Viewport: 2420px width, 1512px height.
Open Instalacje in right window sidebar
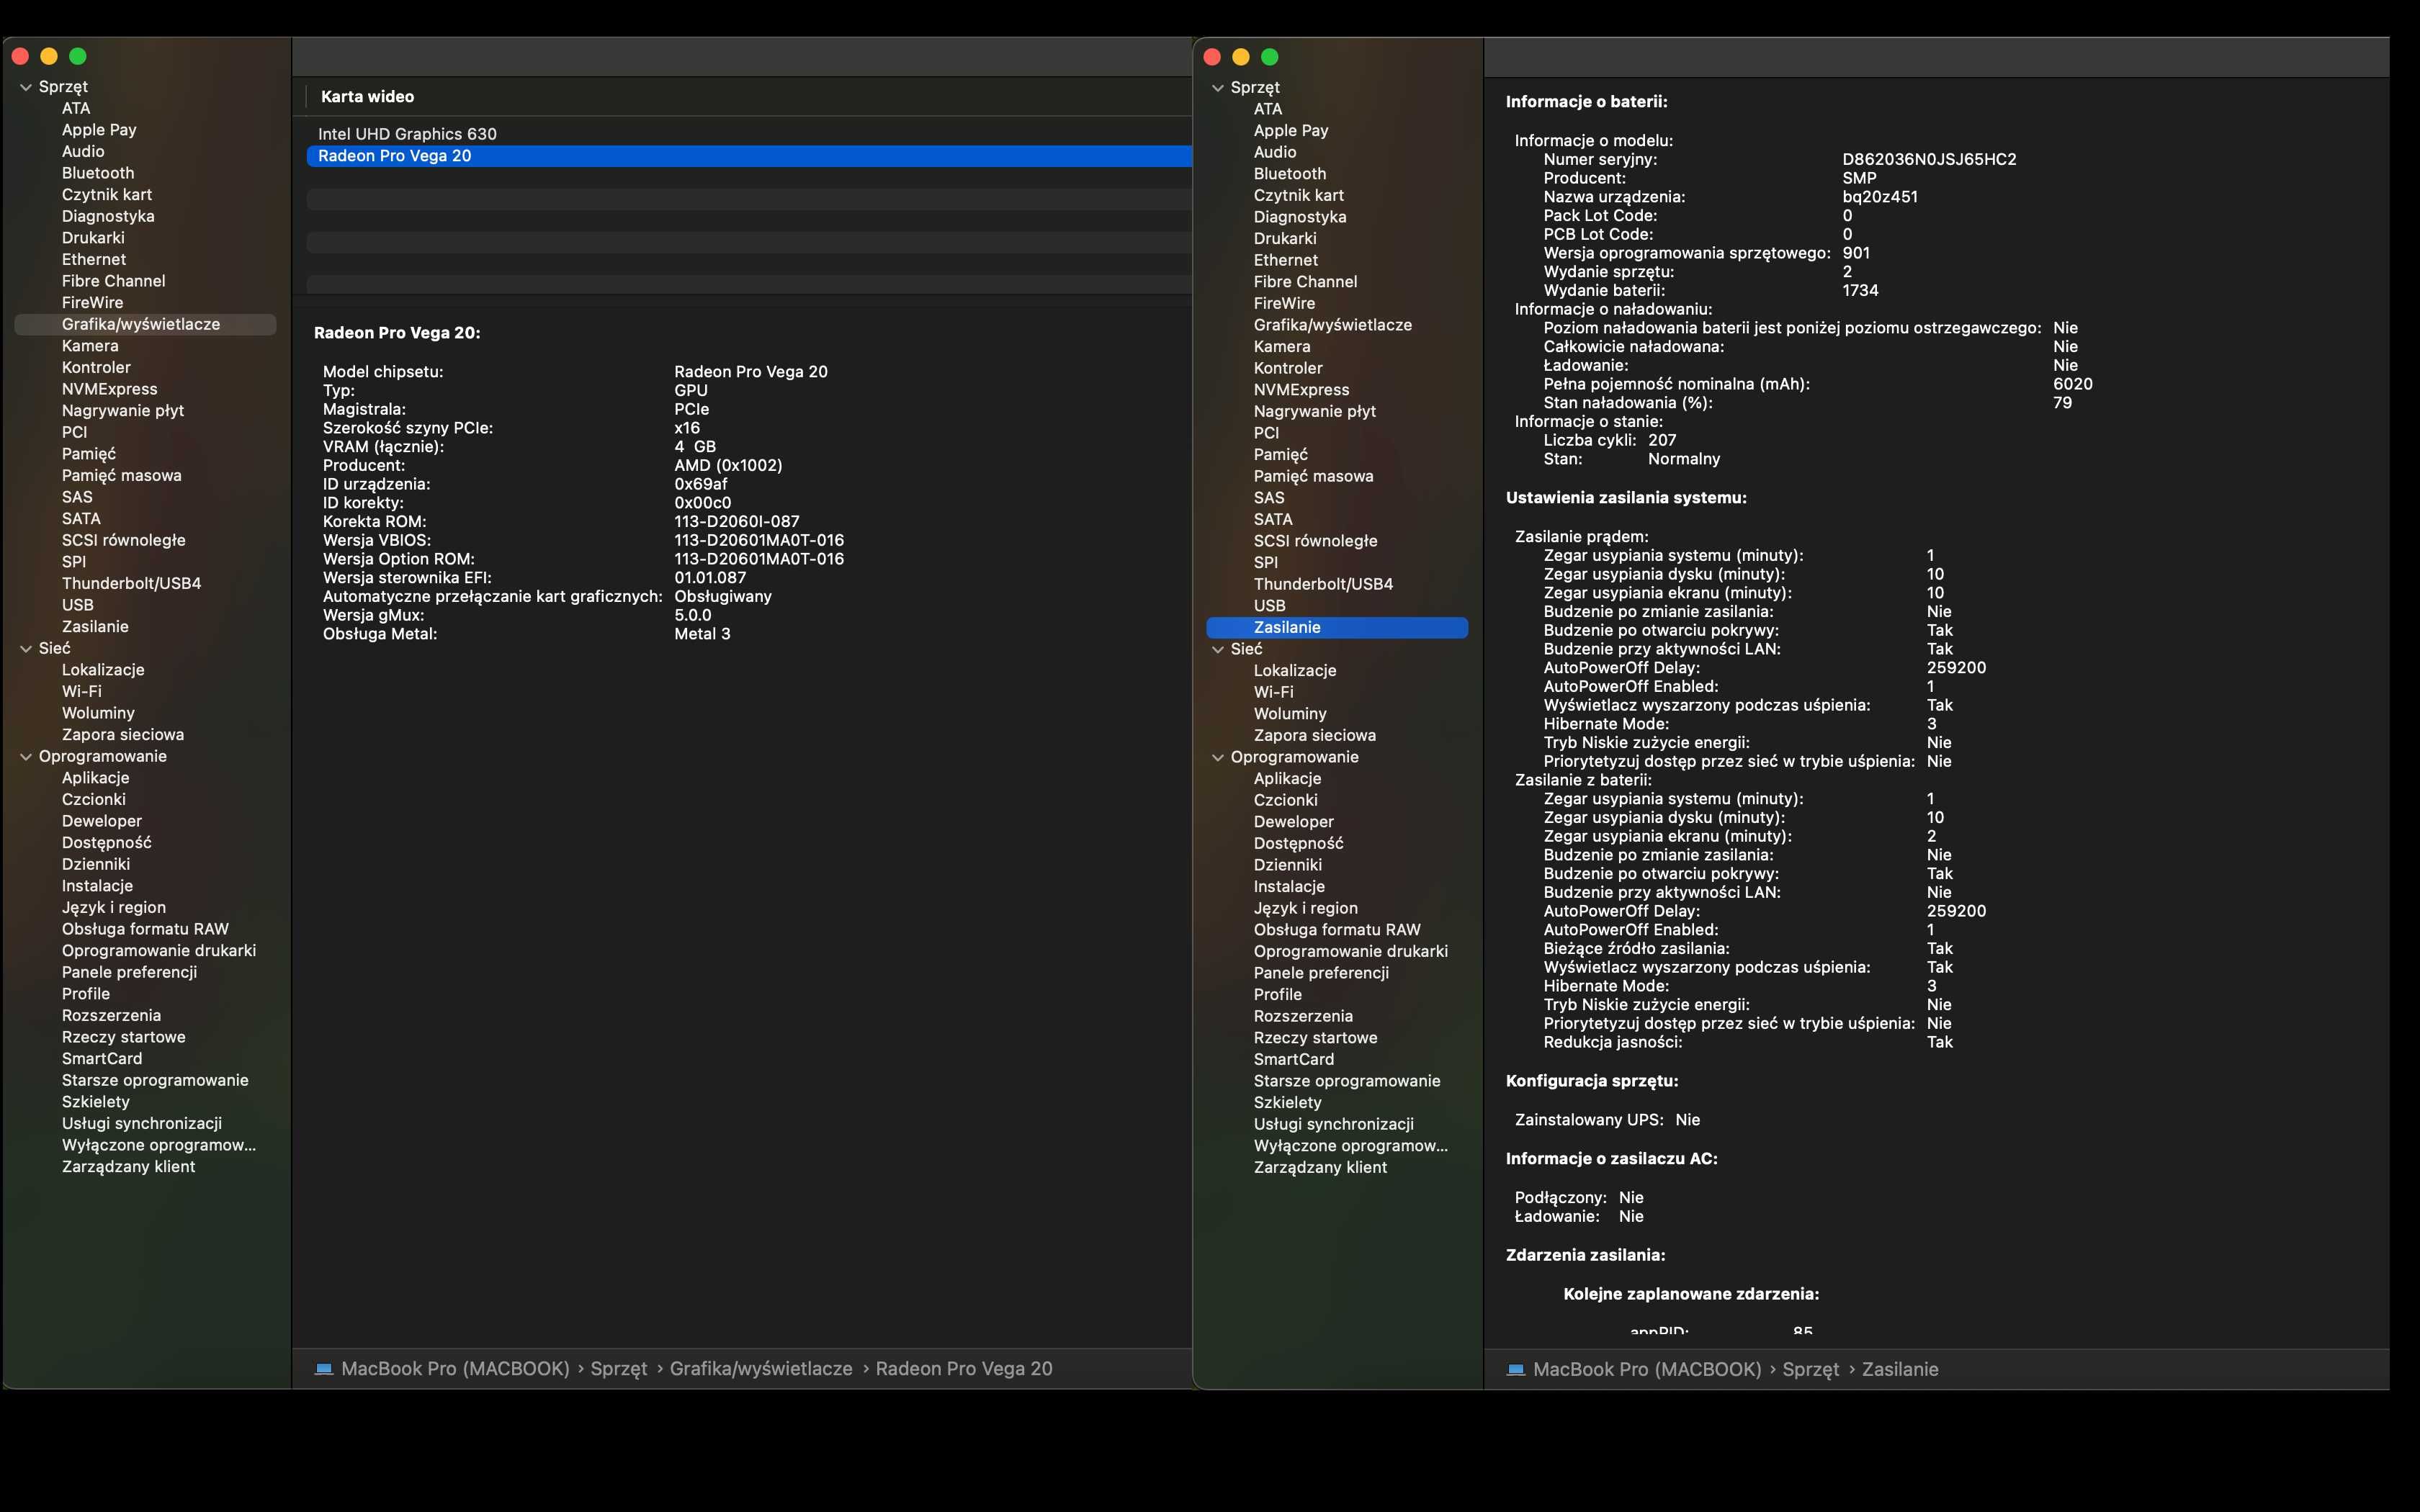click(x=1289, y=886)
